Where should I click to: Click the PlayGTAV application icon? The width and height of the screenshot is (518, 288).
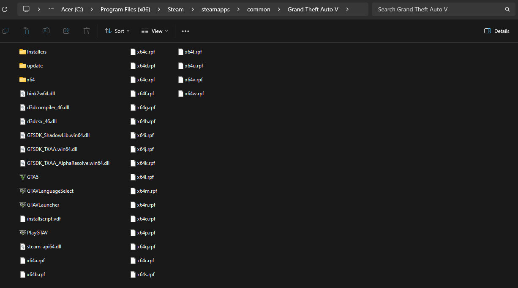pos(23,233)
